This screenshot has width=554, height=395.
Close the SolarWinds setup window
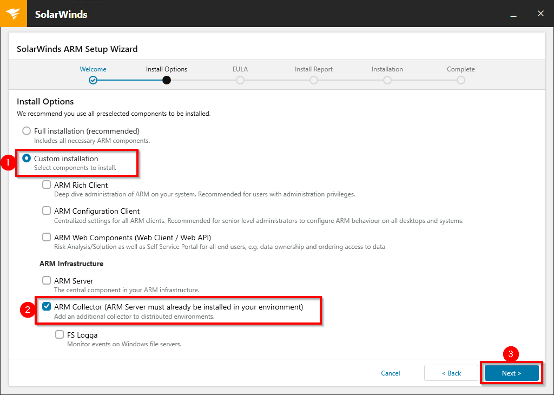pyautogui.click(x=540, y=14)
